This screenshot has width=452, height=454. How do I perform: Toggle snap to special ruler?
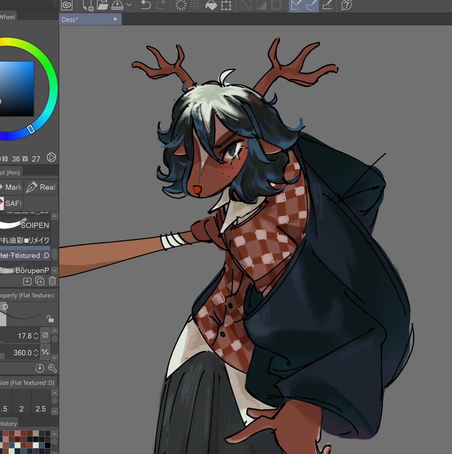(x=311, y=5)
